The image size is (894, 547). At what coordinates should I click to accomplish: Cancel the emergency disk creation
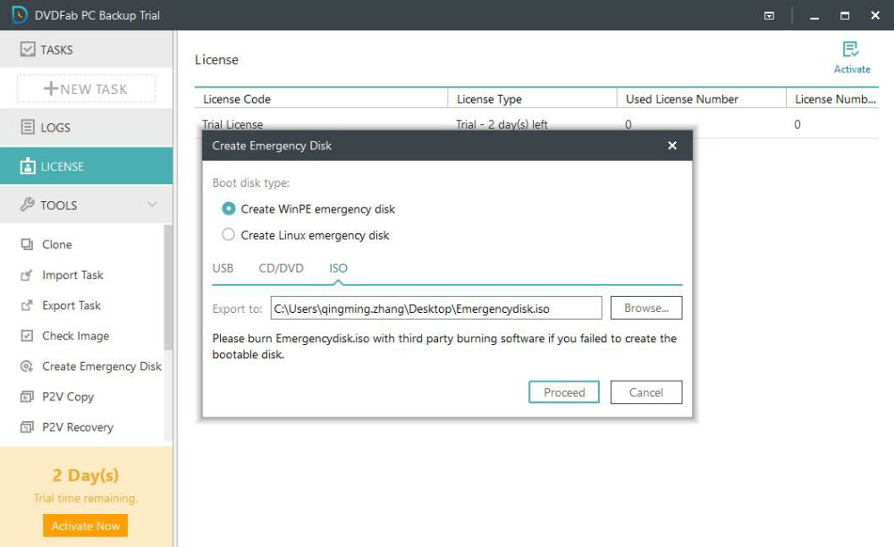646,392
